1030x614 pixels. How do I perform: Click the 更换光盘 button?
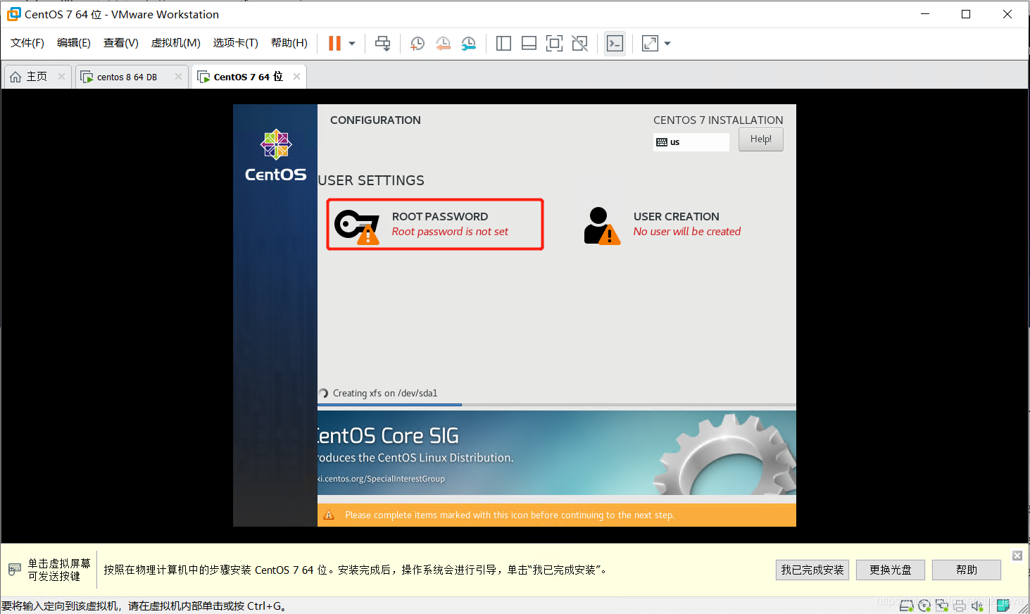[x=891, y=570]
